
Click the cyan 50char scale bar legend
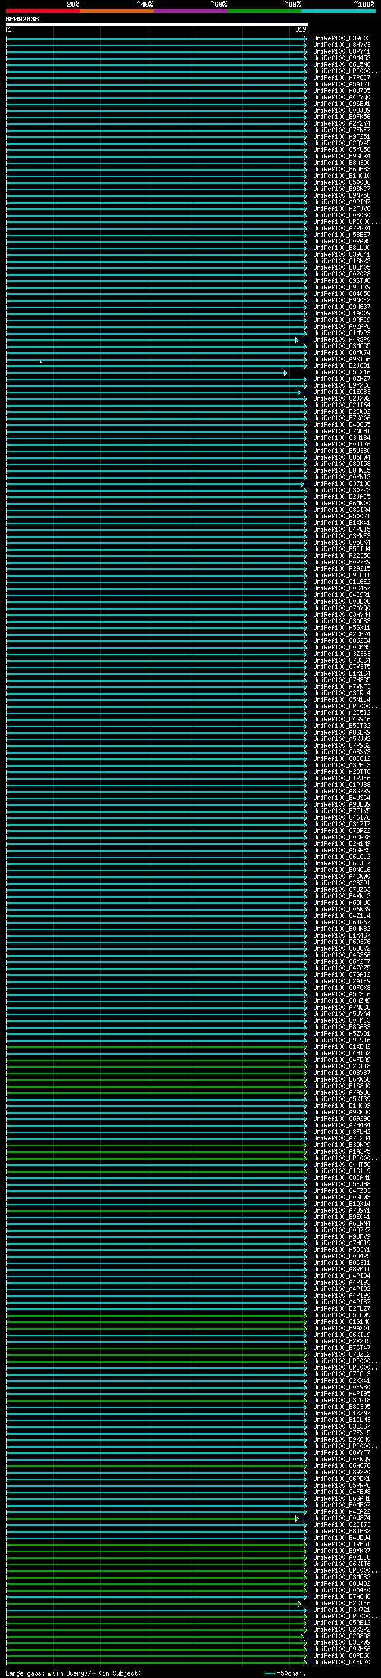pos(270,1673)
